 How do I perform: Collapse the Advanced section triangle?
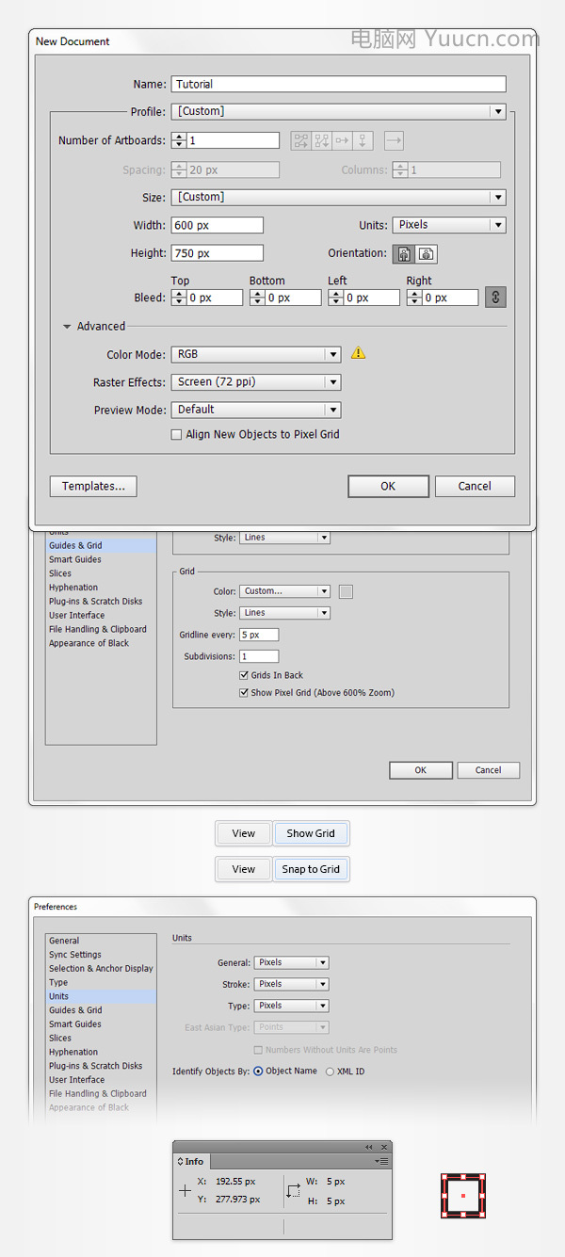point(67,327)
